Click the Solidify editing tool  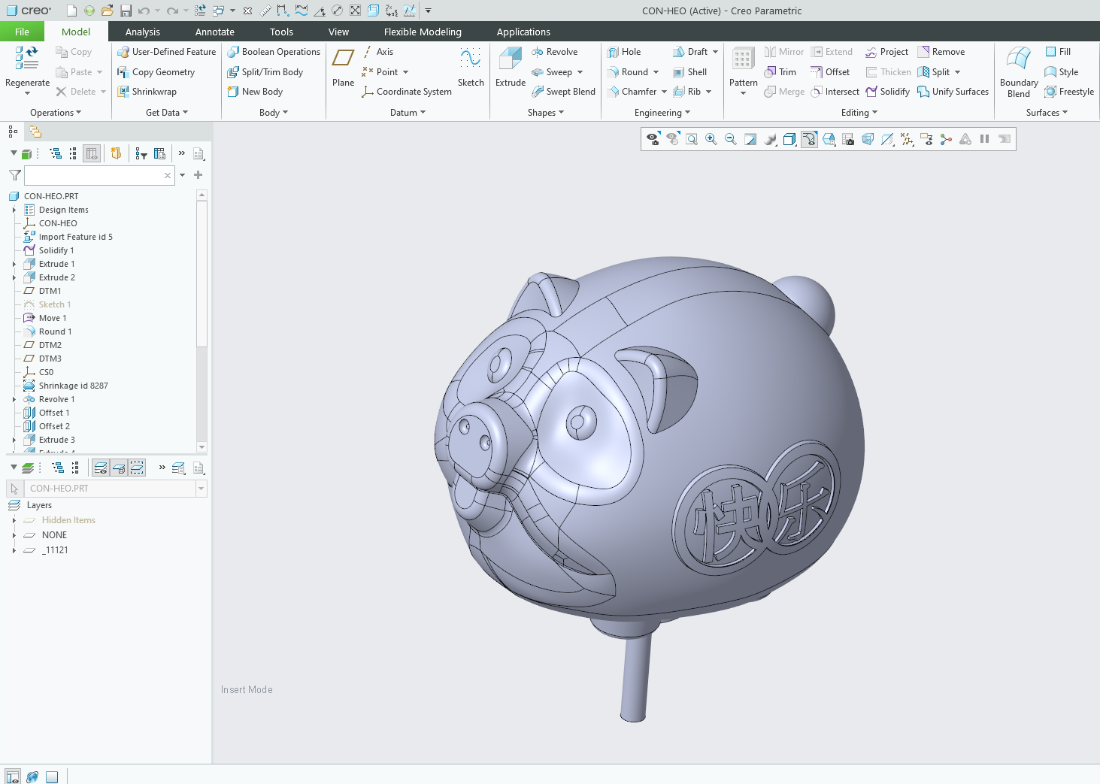[x=887, y=92]
